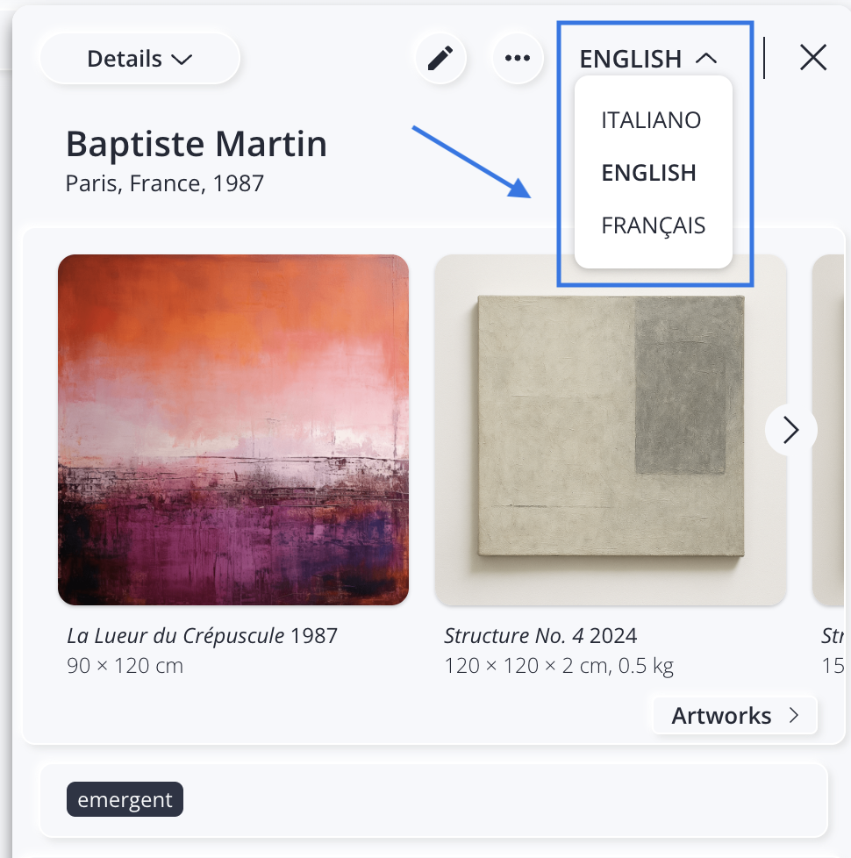
Task: Click the pencil edit icon
Action: (x=440, y=59)
